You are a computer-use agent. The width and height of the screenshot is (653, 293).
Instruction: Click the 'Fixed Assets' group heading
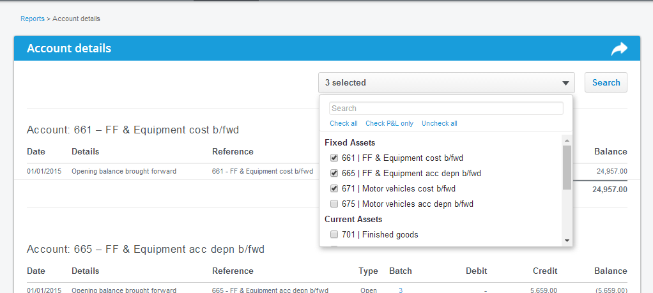tap(350, 143)
